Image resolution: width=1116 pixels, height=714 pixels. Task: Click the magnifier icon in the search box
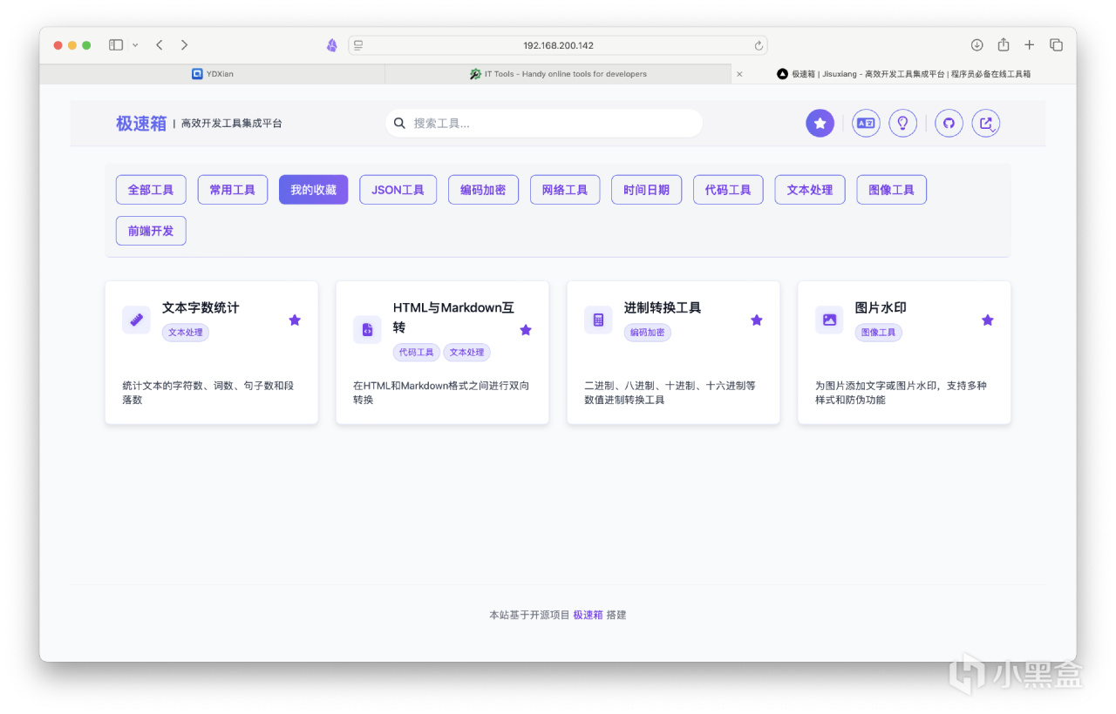399,124
